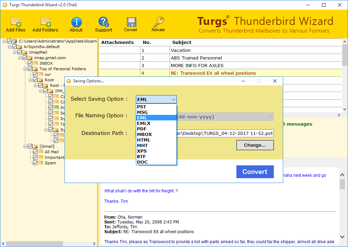Click the INBOX envelope icon in tree
Screen dimensions: 348x247
point(35,63)
